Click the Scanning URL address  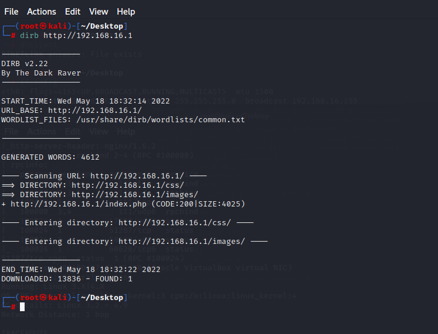click(x=137, y=176)
